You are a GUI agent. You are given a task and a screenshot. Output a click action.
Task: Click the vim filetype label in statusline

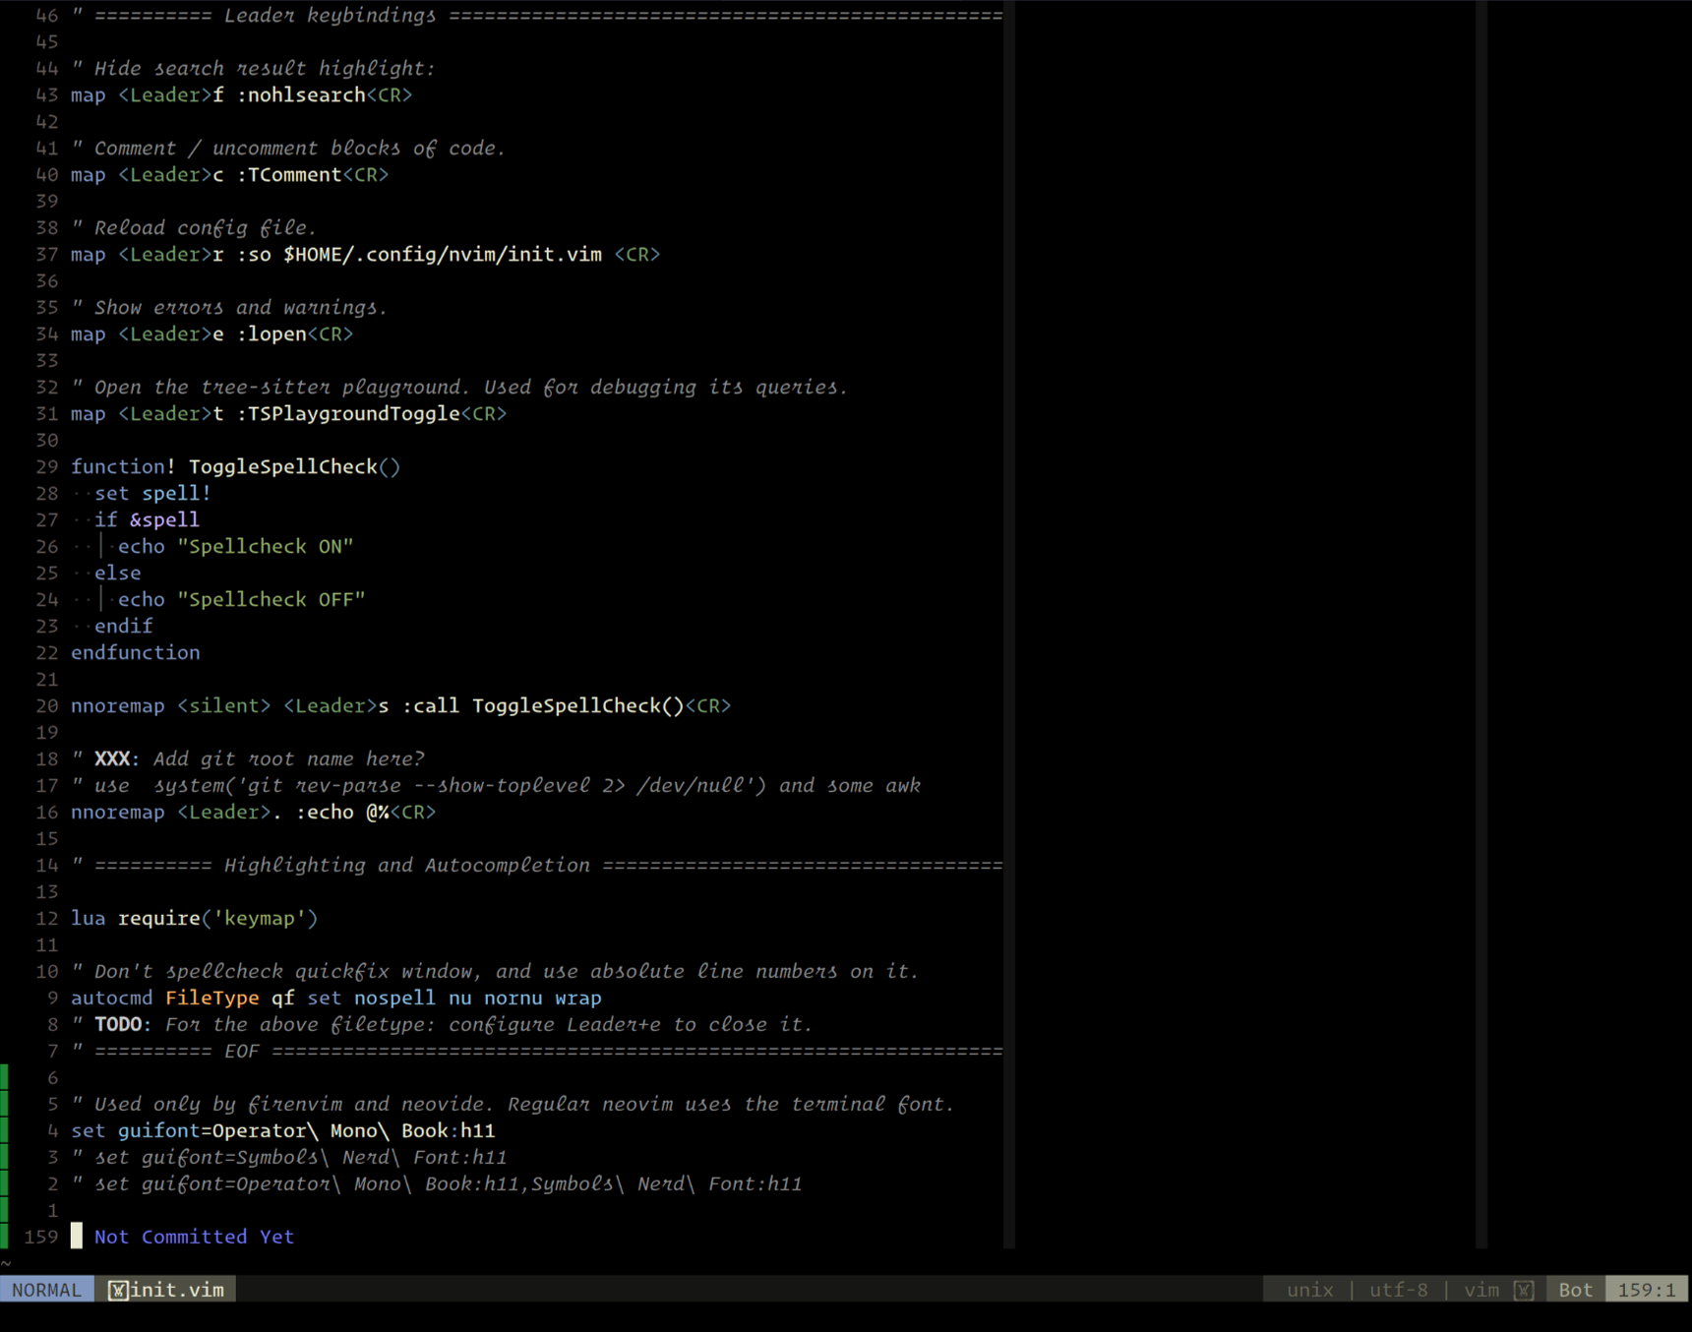tap(1481, 1290)
